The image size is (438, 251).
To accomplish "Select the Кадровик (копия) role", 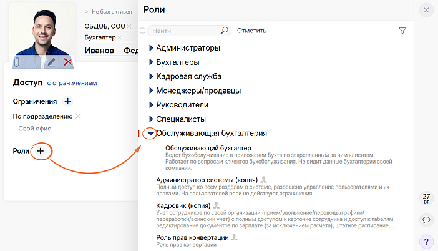I will click(183, 205).
